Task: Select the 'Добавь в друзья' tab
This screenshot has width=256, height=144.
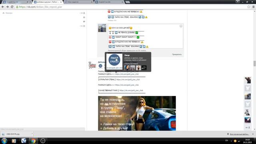Action: point(47,2)
